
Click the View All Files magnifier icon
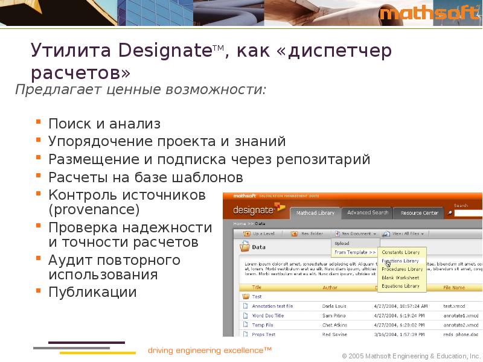pos(387,233)
